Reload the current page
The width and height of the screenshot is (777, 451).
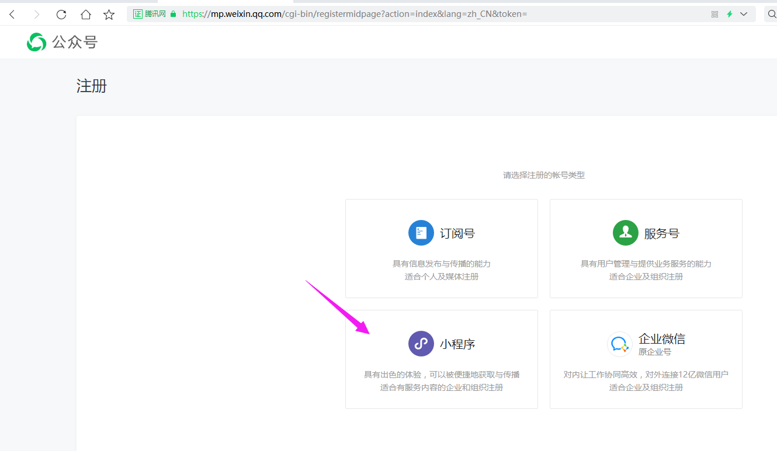point(61,15)
